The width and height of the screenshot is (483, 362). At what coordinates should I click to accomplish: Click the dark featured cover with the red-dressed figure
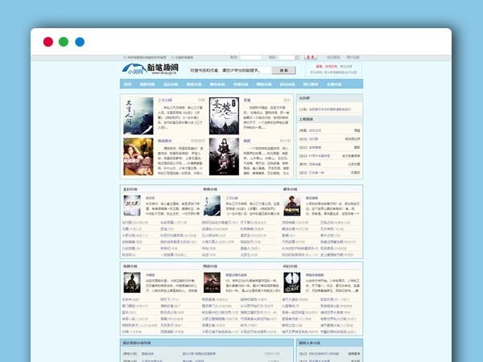[224, 156]
